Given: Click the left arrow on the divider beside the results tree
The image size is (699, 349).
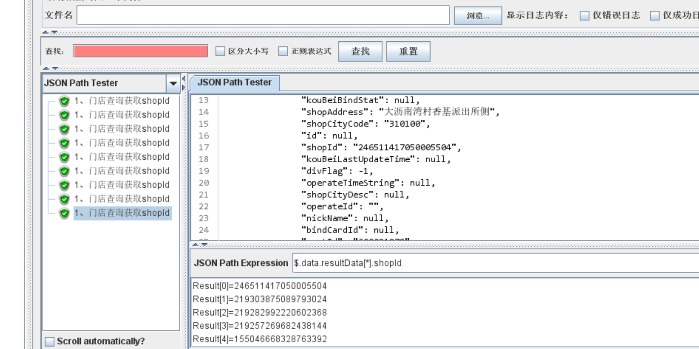Looking at the screenshot, I should point(184,79).
